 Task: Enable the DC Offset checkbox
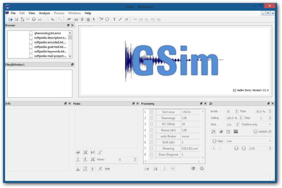click(152, 124)
